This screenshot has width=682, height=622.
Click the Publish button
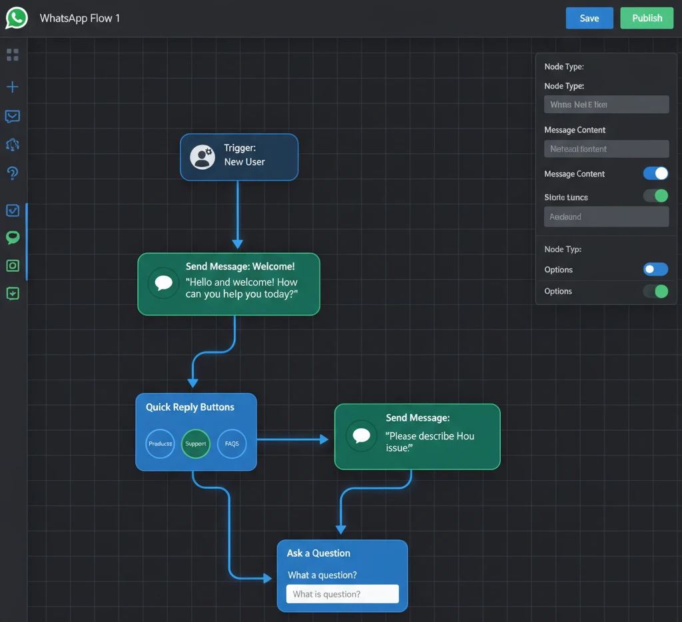click(647, 18)
